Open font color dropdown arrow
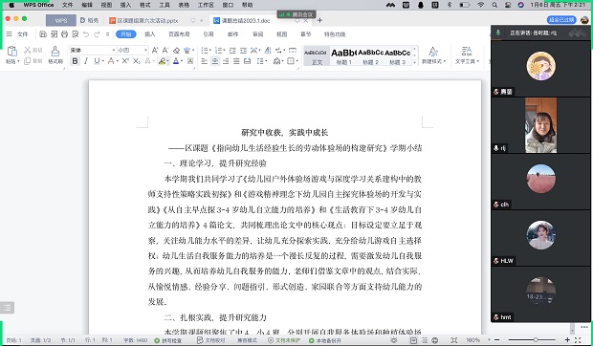 pyautogui.click(x=182, y=61)
